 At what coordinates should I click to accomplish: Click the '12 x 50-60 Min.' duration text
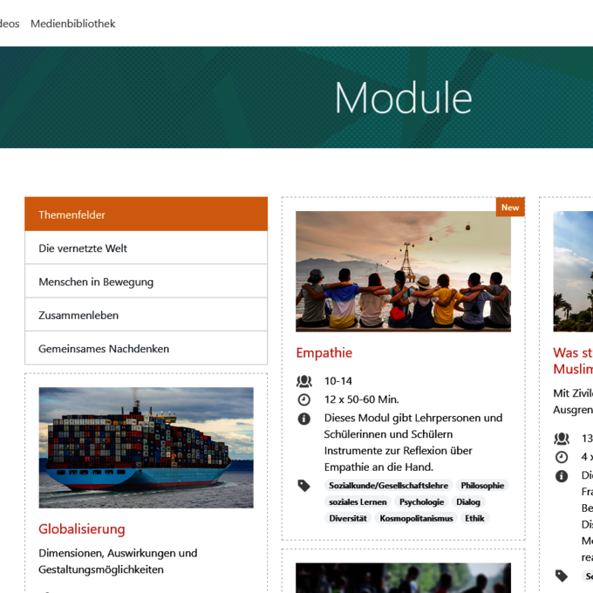click(362, 399)
